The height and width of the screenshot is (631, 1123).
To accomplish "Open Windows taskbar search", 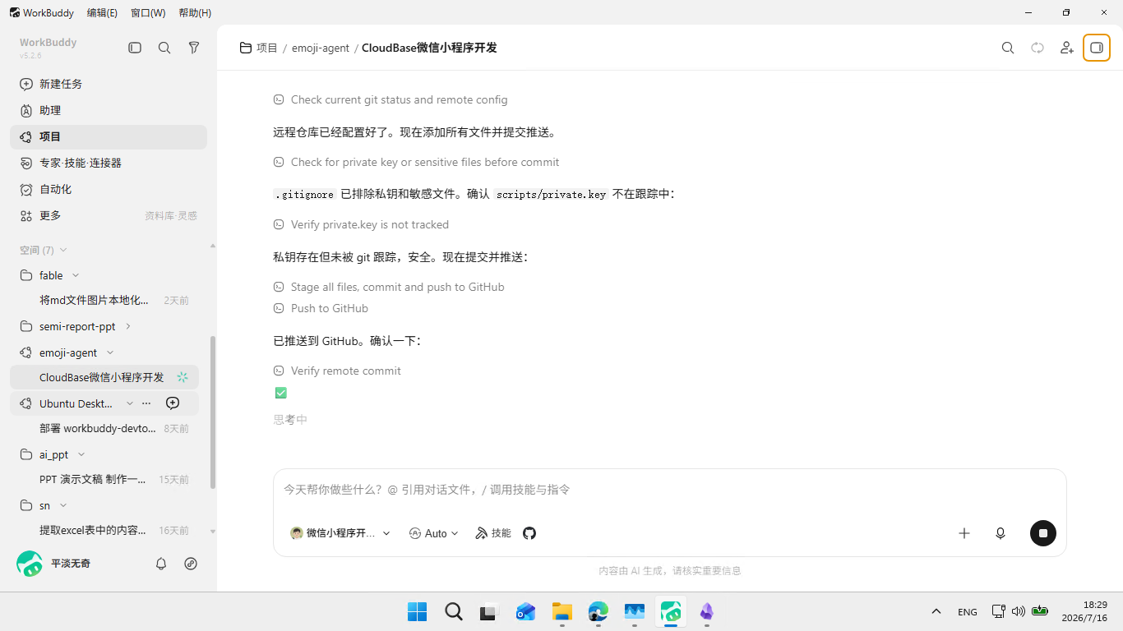I will pos(453,611).
